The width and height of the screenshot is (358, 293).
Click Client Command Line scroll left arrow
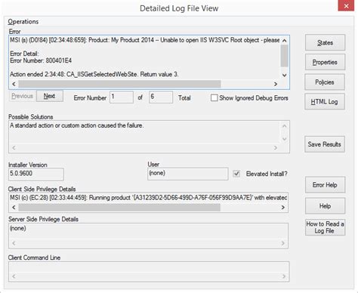point(14,276)
